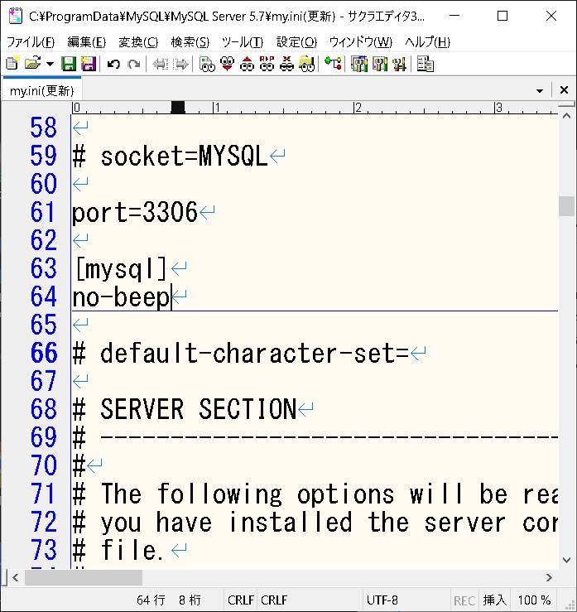Open the outline analysis icon
This screenshot has width=577, height=612.
[x=334, y=64]
